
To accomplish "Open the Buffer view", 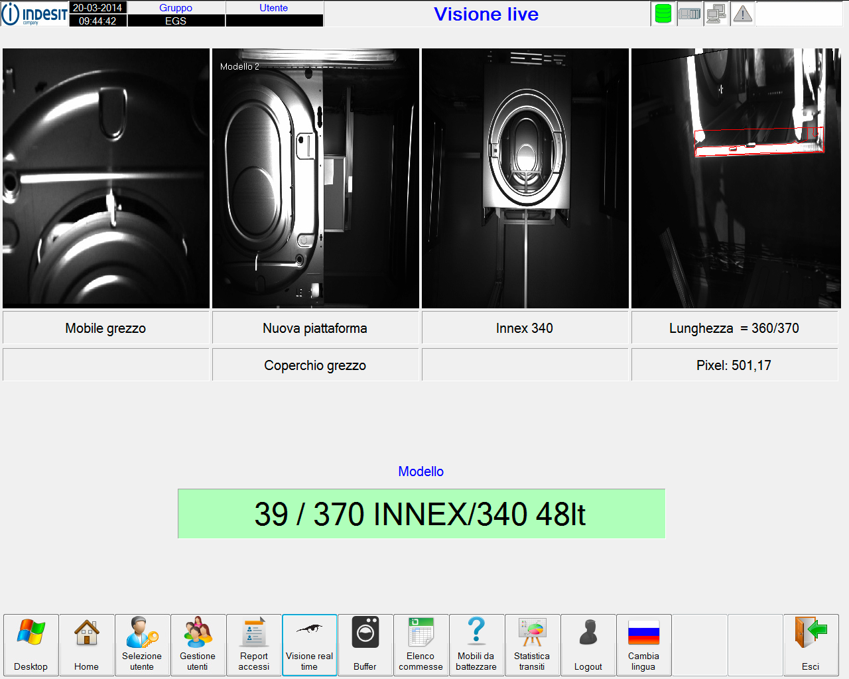I will 365,645.
